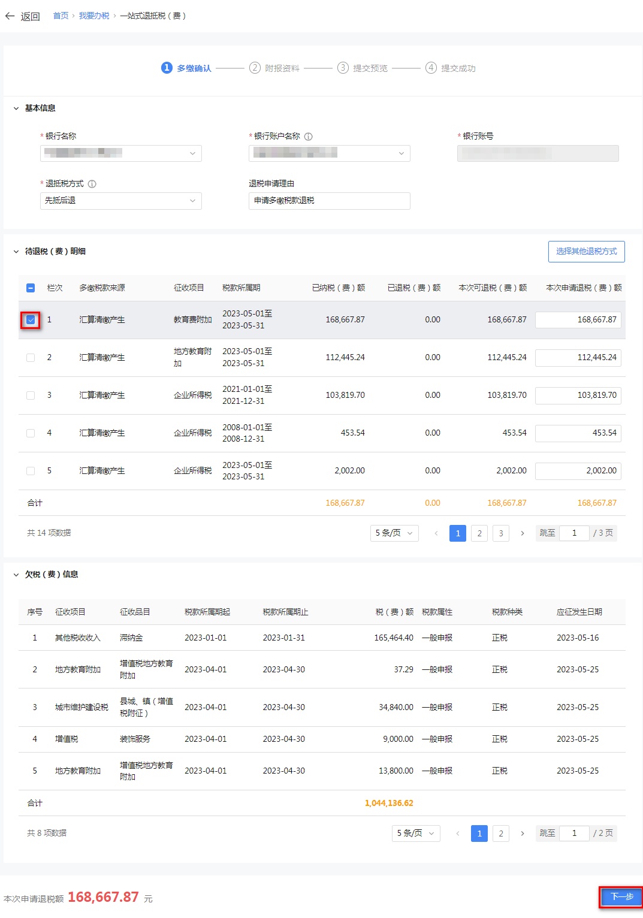Click previous page arrow in 待退税 table
This screenshot has height=918, width=643.
coord(436,533)
